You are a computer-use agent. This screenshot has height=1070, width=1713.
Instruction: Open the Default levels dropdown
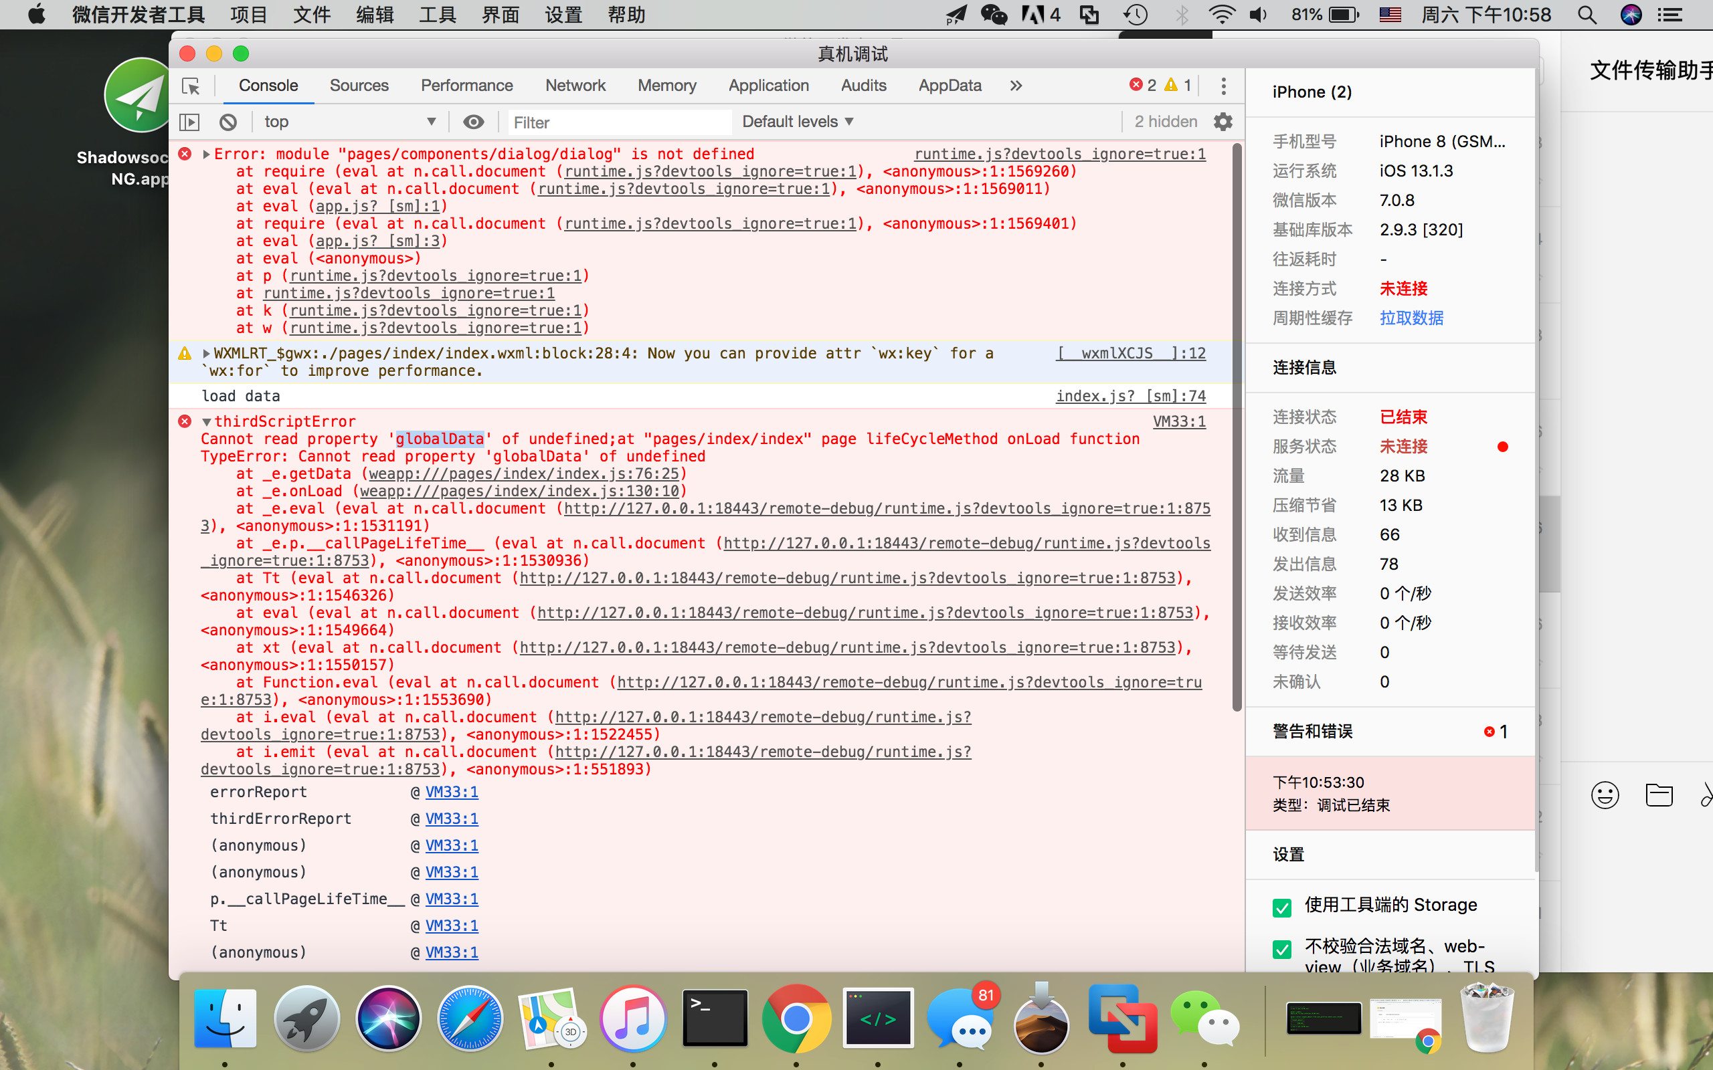click(798, 122)
